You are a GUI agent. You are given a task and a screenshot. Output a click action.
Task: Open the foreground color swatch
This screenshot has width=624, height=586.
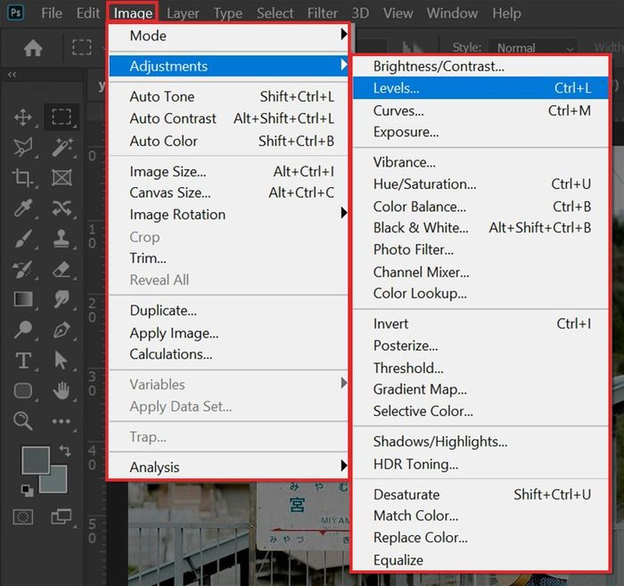[x=36, y=460]
